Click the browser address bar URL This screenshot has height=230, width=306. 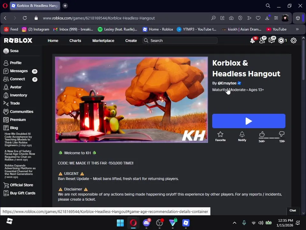pos(99,18)
